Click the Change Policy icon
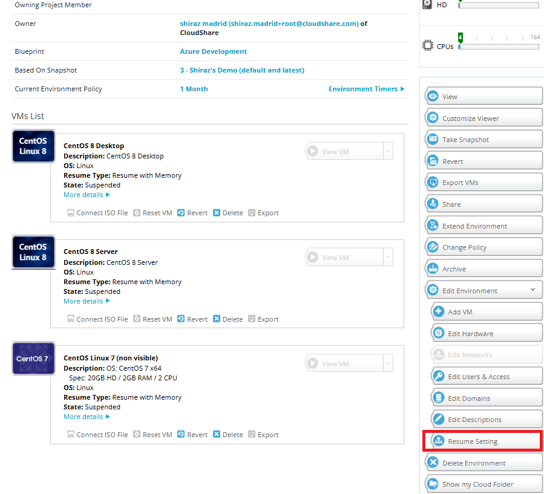The height and width of the screenshot is (494, 544). tap(433, 247)
